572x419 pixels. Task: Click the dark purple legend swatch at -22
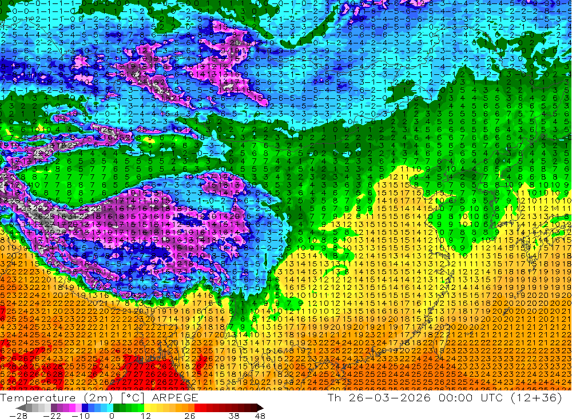coord(54,408)
